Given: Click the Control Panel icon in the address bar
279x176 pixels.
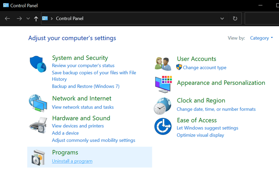Looking at the screenshot, I should click(x=45, y=18).
